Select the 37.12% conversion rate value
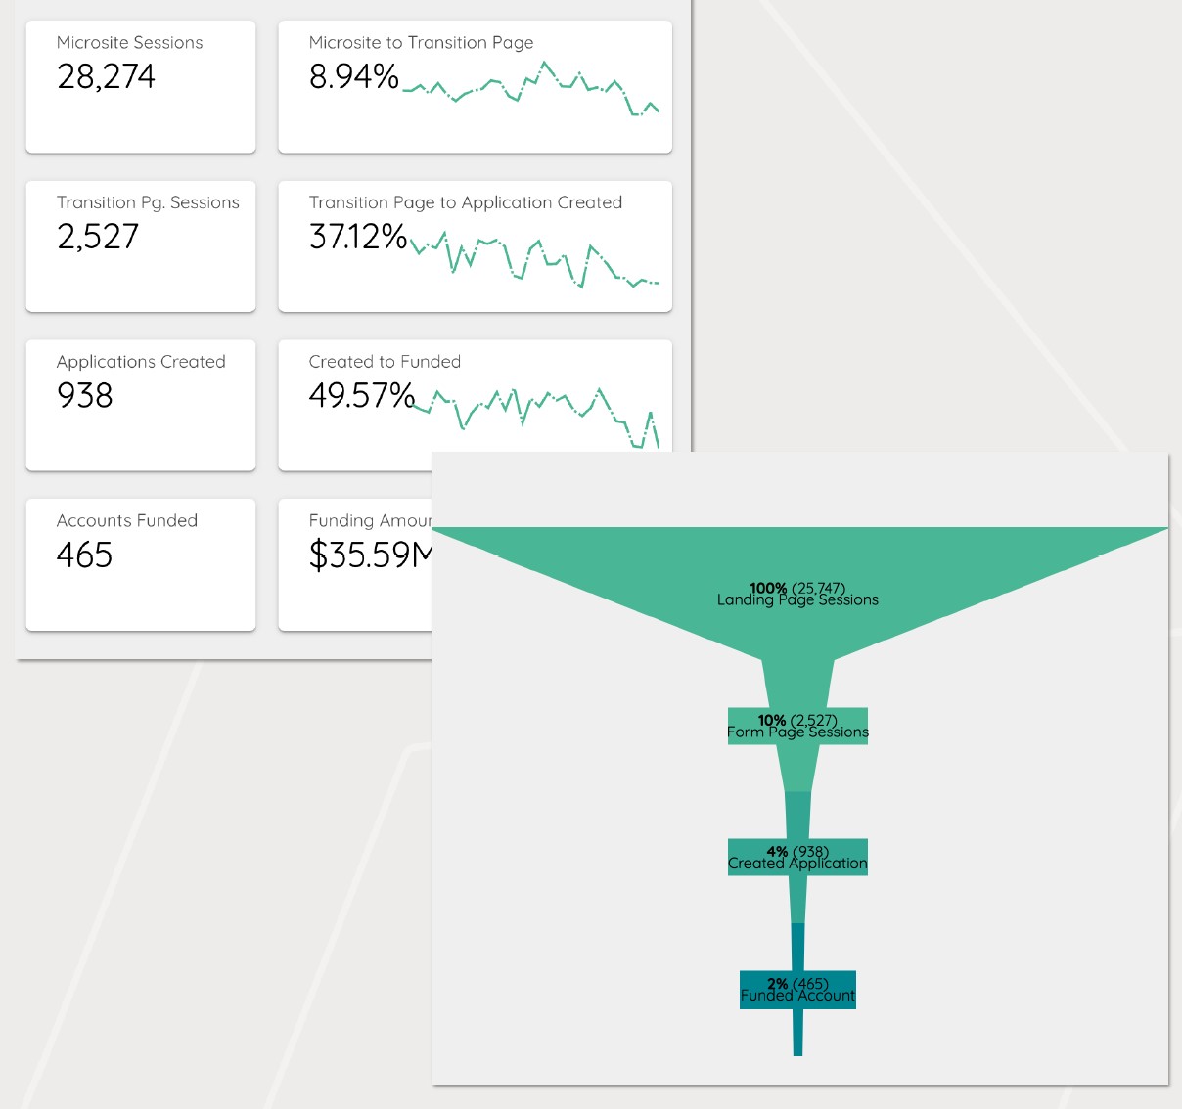The image size is (1182, 1109). pos(357,236)
